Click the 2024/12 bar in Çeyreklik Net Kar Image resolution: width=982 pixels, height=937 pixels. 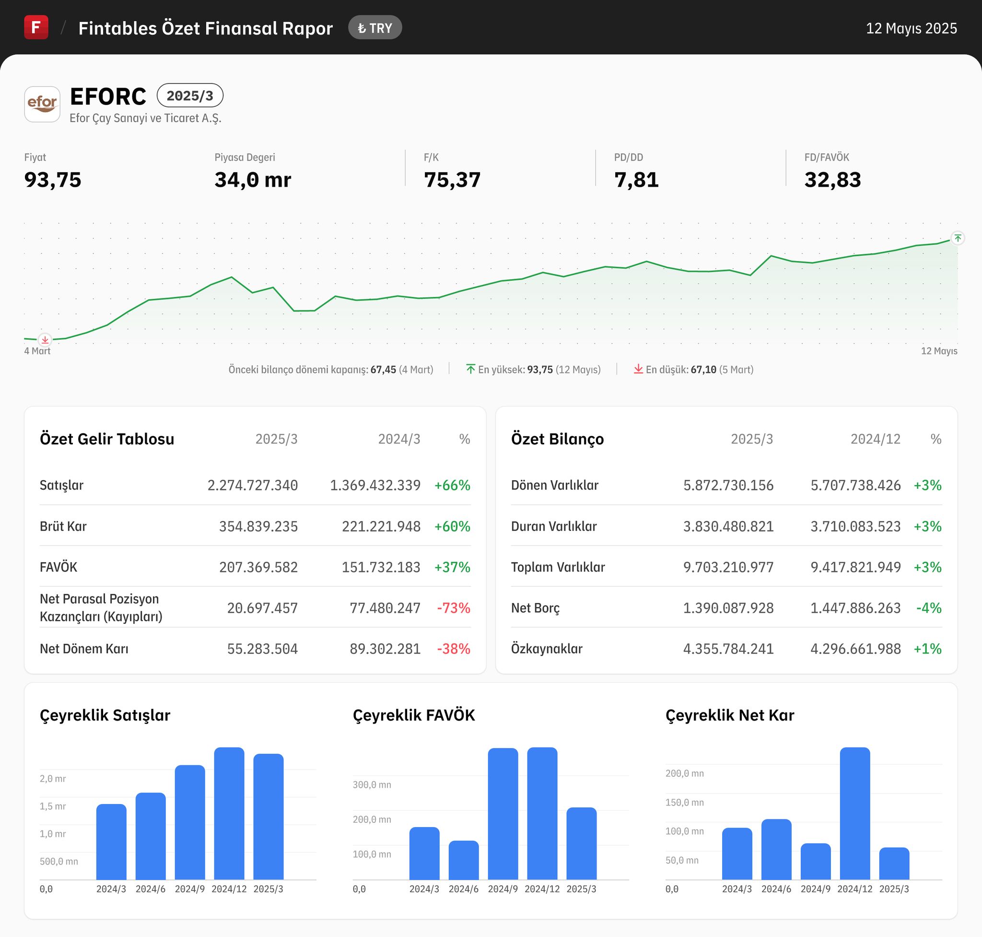coord(854,814)
